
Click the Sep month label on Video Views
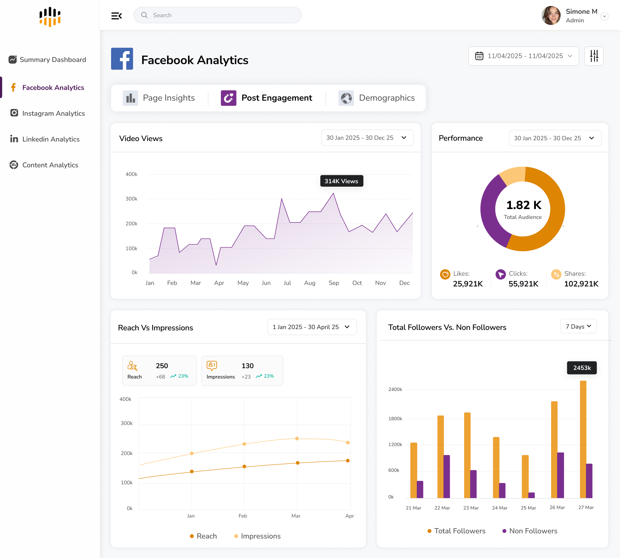(x=334, y=283)
